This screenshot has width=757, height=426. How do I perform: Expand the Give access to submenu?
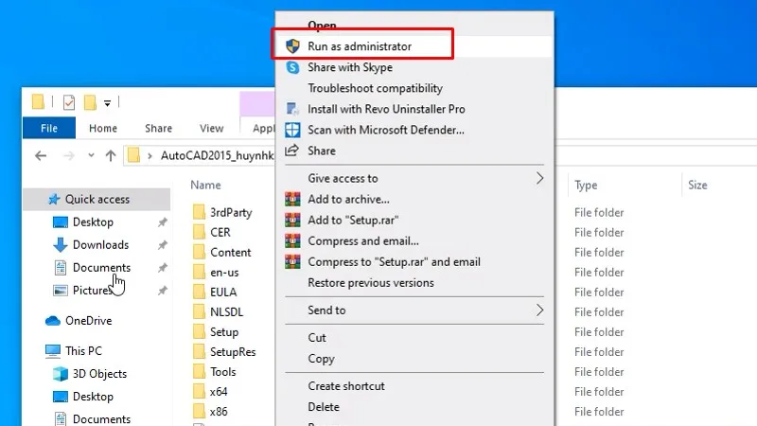click(x=540, y=178)
